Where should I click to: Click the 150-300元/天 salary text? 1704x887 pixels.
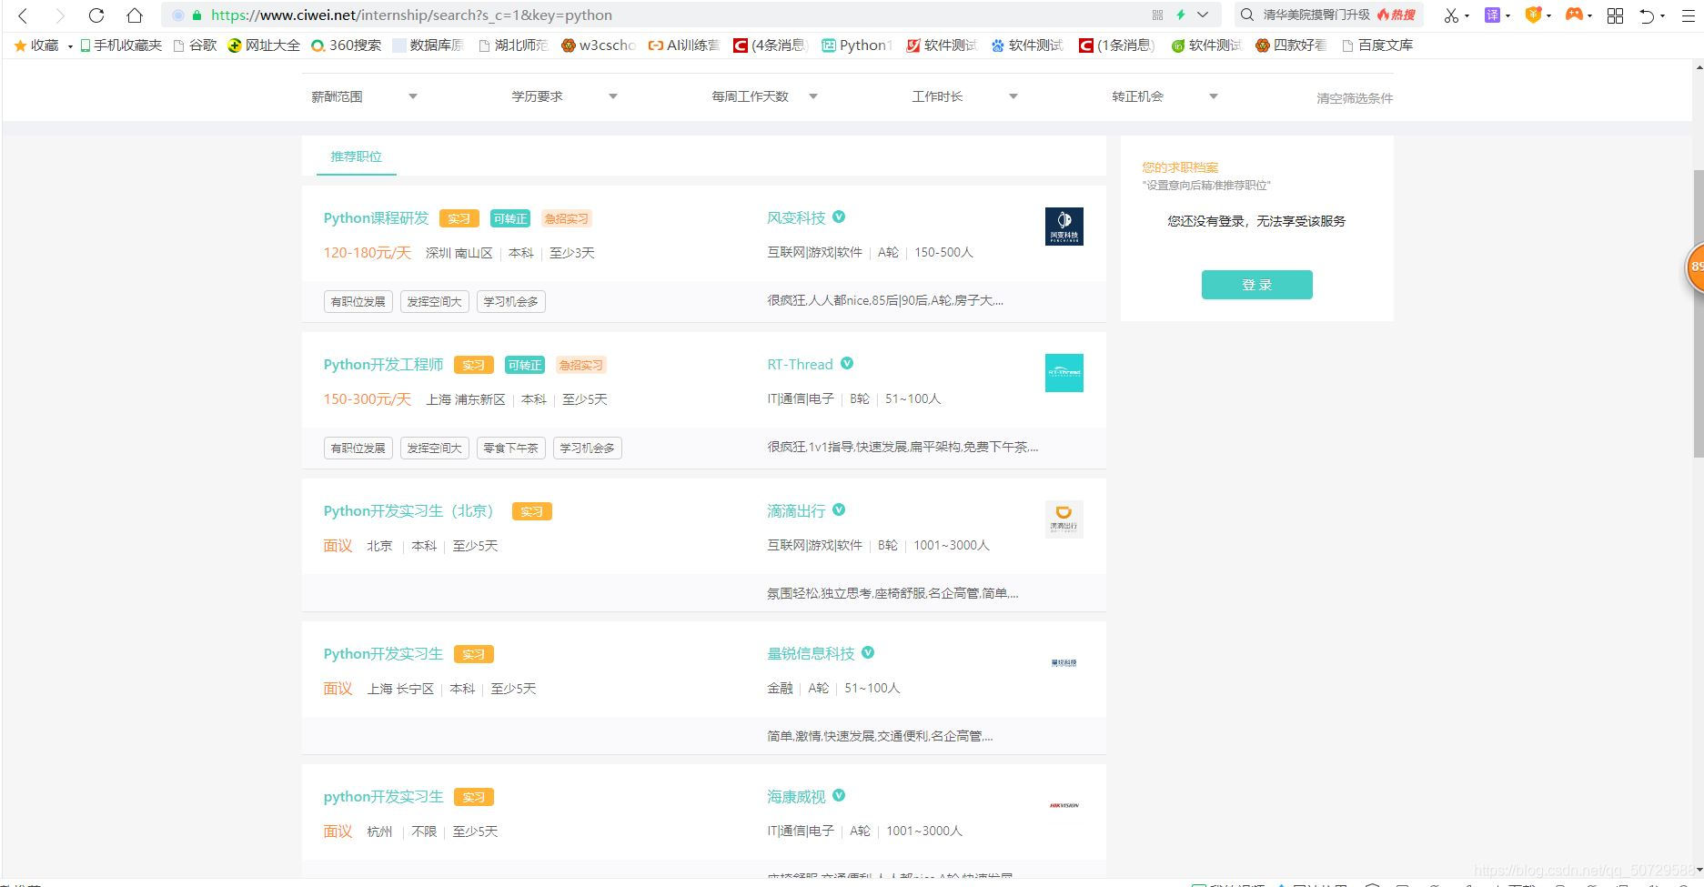[x=367, y=399]
